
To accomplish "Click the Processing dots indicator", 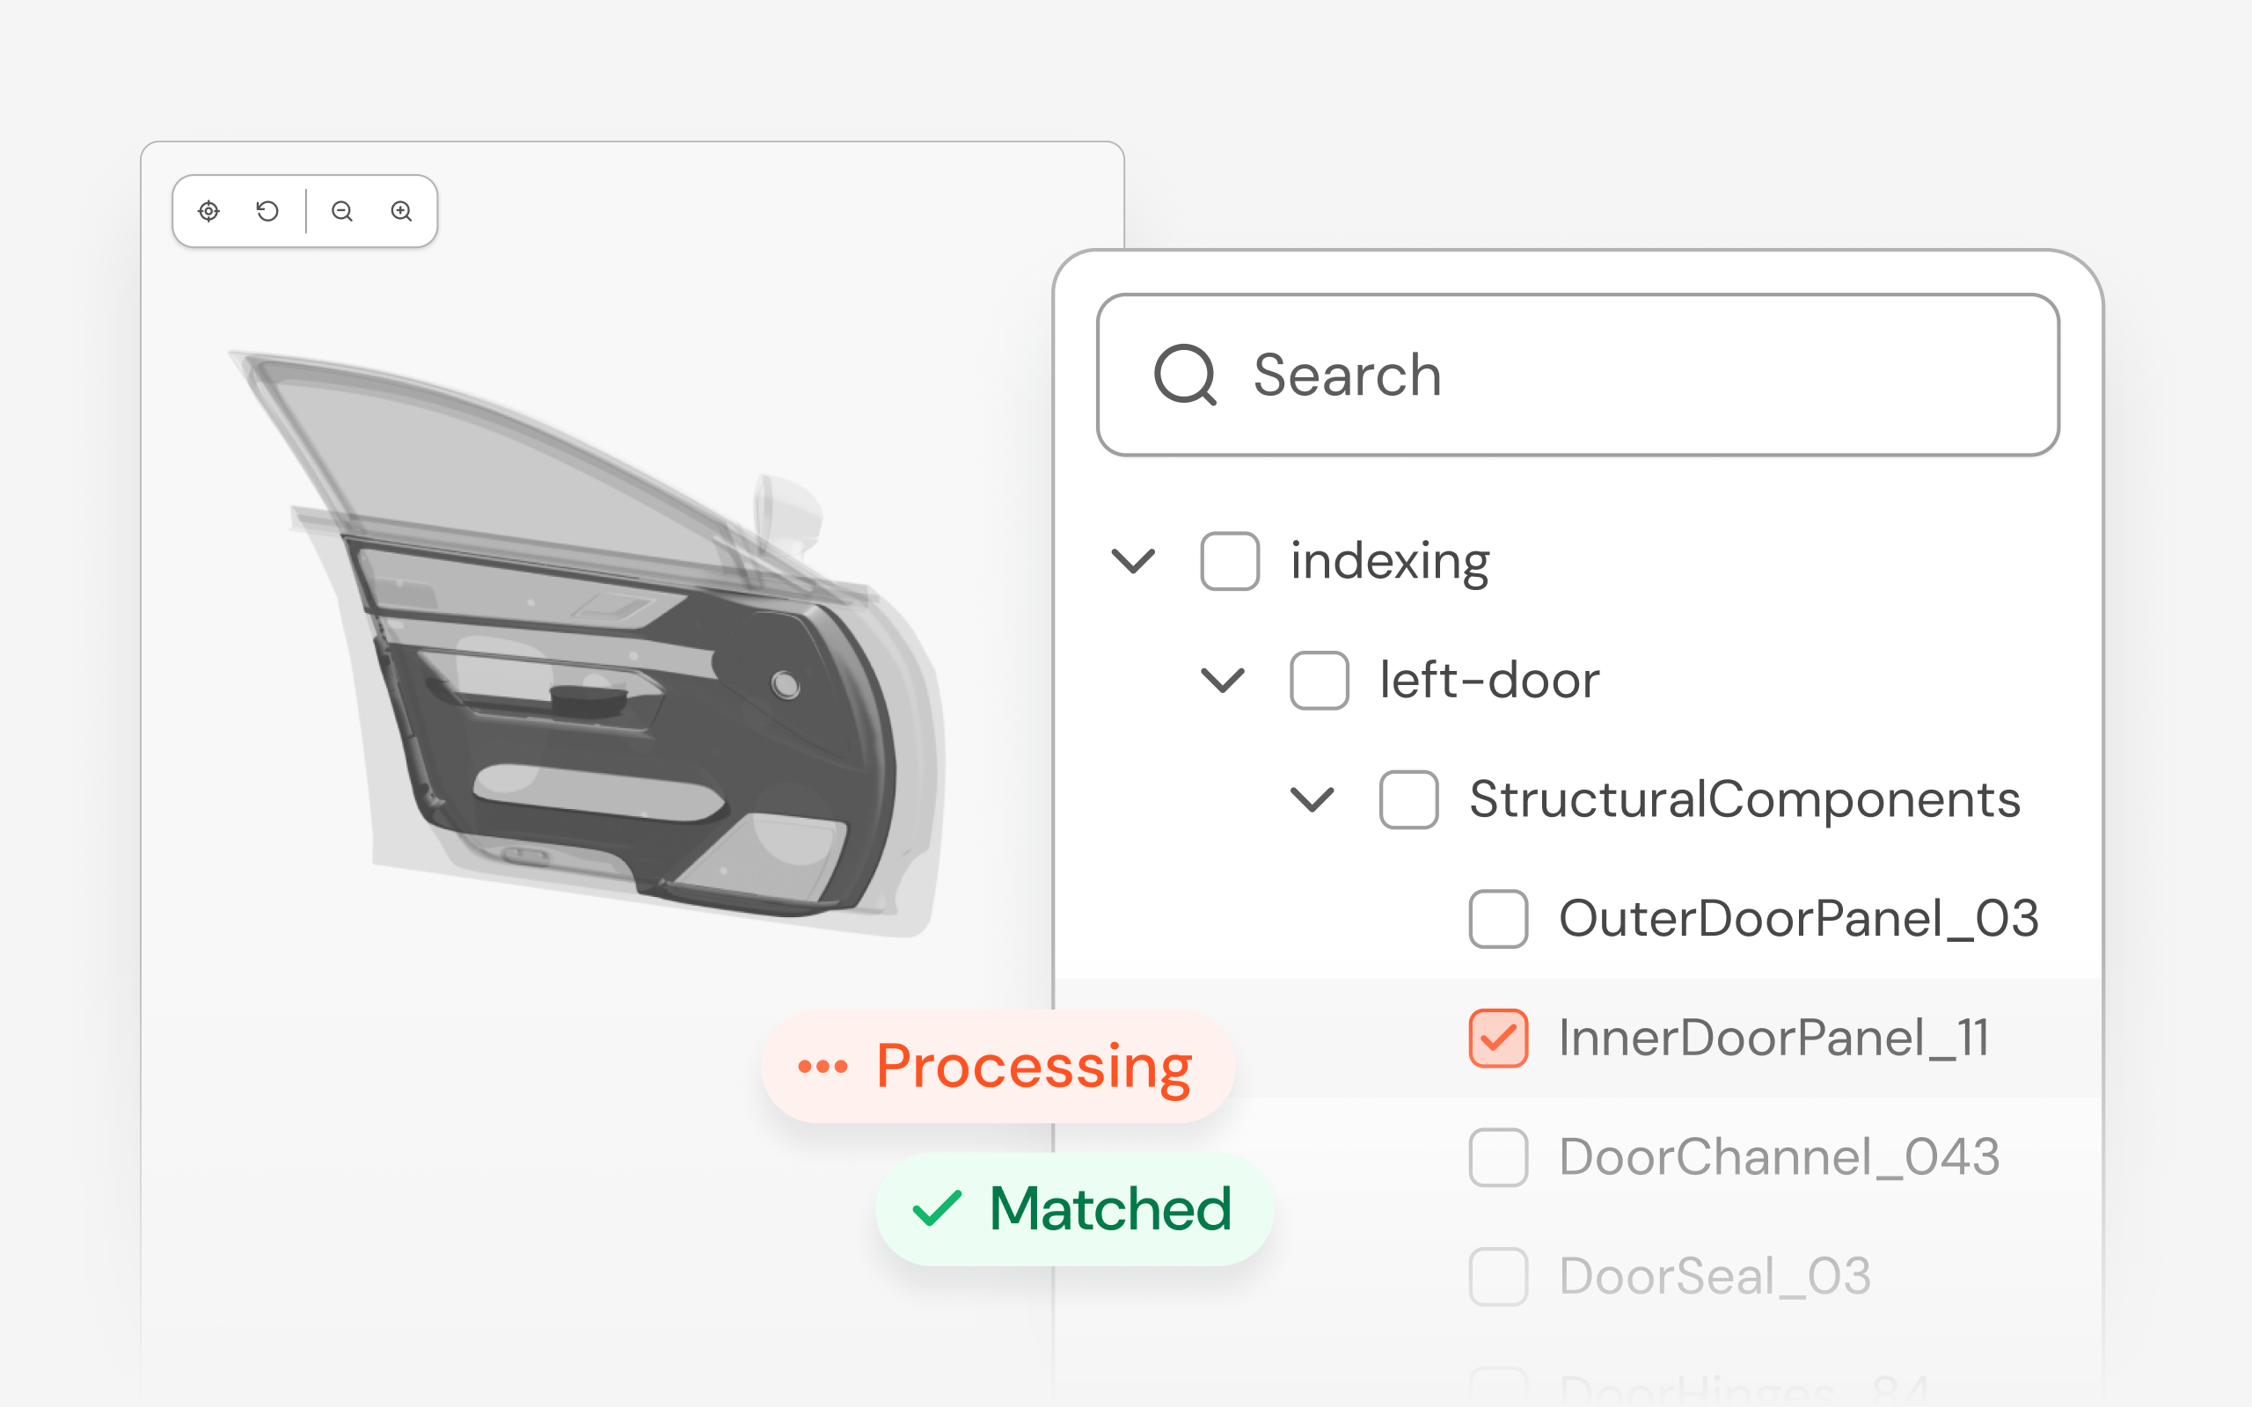I will (x=823, y=1067).
